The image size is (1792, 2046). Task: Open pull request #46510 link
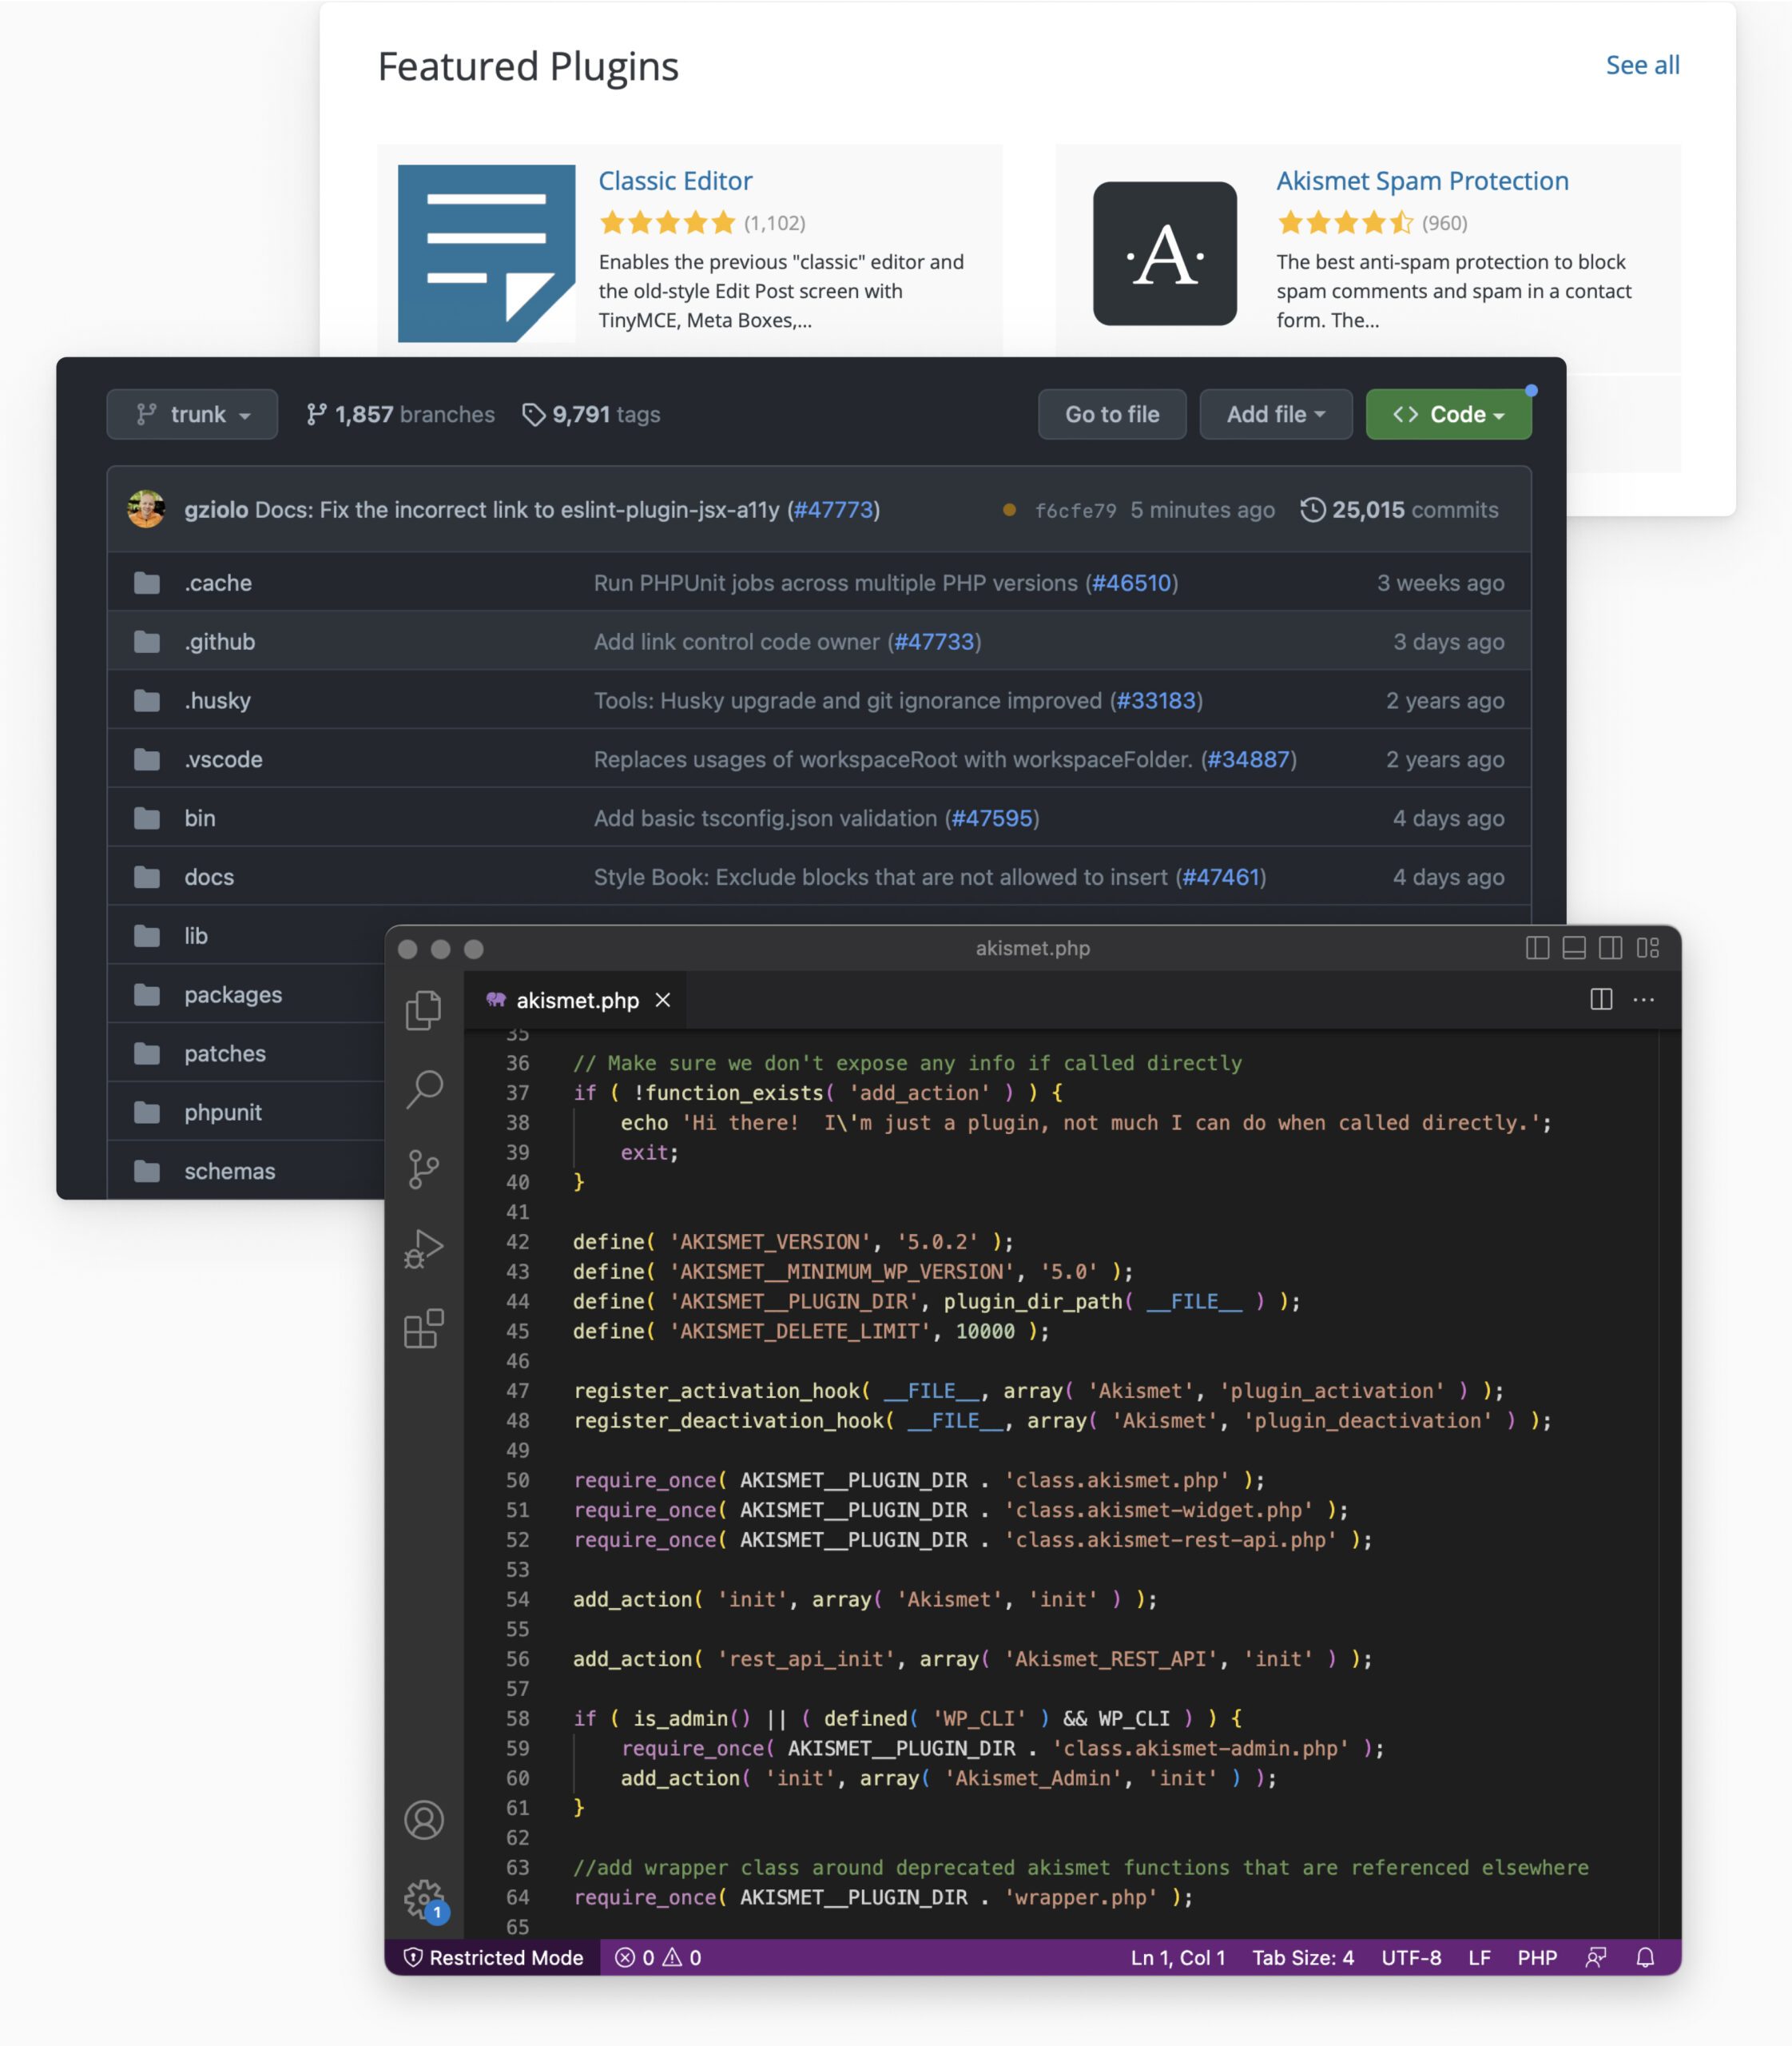(x=1131, y=583)
